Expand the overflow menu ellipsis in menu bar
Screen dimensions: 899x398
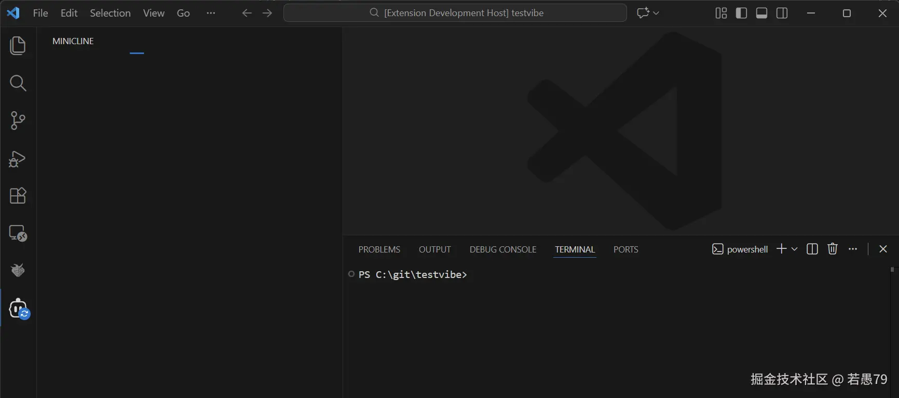[211, 13]
